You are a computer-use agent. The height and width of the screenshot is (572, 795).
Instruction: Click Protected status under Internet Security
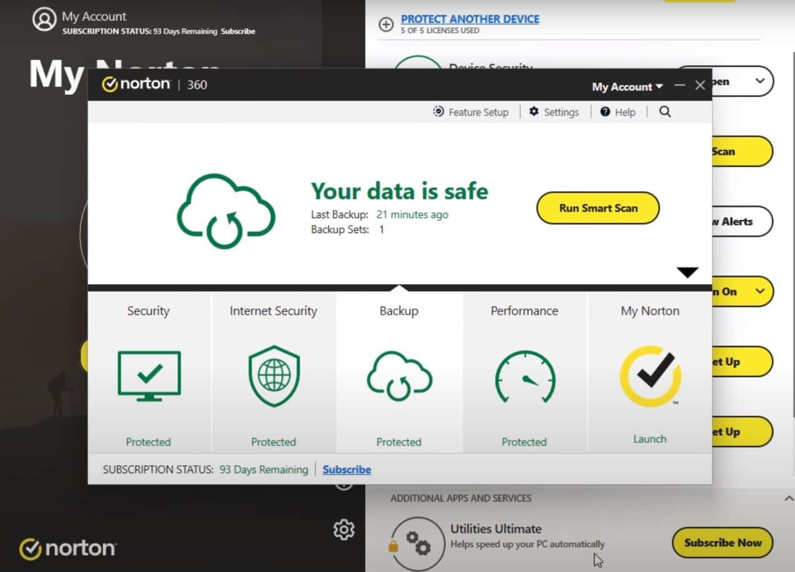(274, 442)
